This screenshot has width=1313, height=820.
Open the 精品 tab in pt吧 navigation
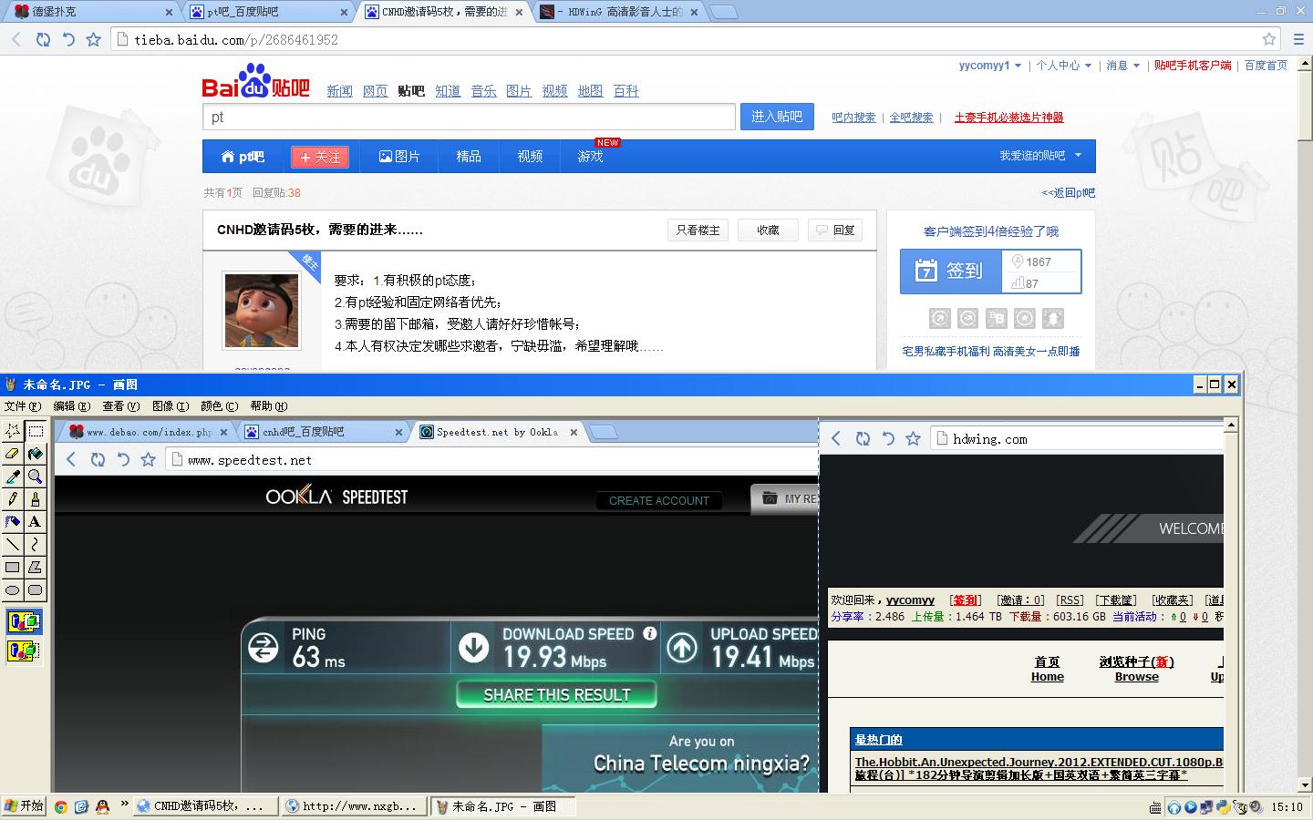pyautogui.click(x=469, y=157)
